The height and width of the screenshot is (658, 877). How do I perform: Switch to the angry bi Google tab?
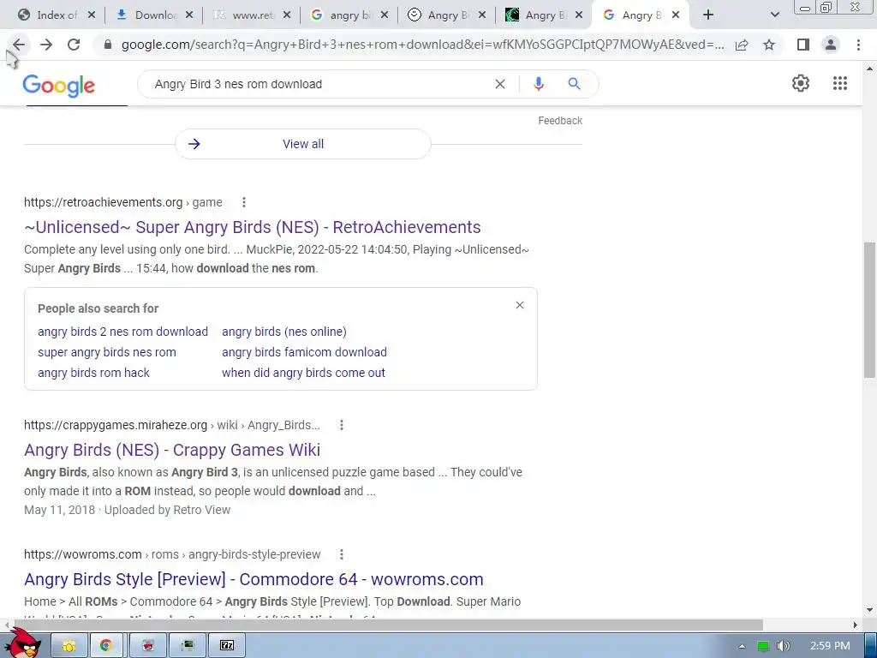[342, 15]
